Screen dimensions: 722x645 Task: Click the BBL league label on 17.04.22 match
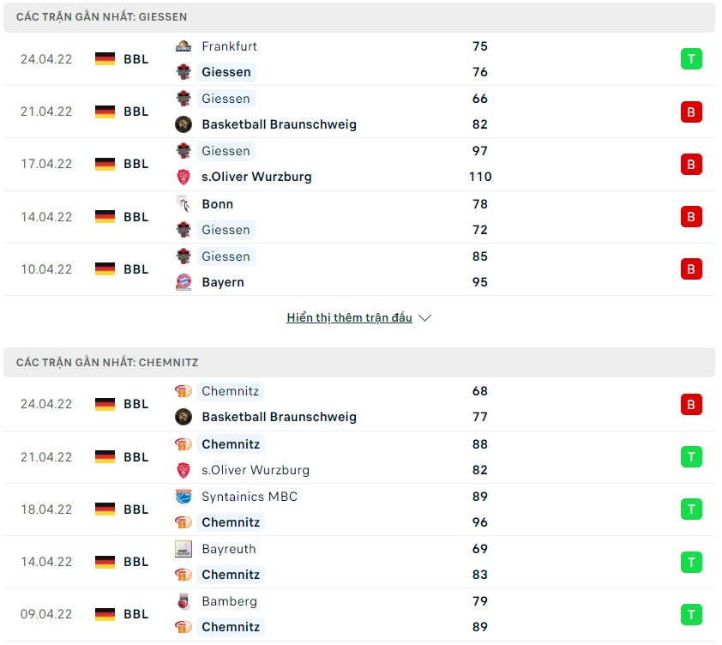coord(135,164)
